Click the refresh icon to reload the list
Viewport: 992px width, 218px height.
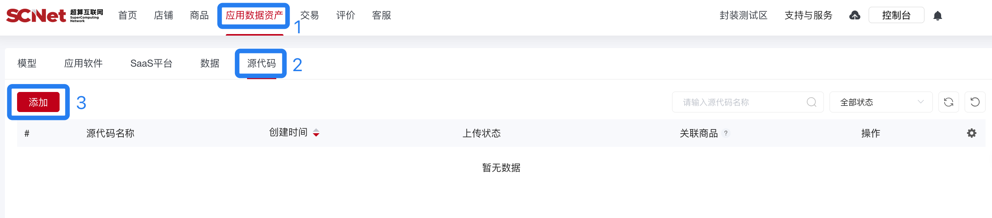pos(948,102)
